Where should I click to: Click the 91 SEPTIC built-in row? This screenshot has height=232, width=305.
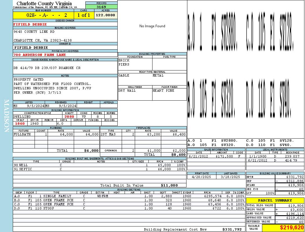point(100,169)
